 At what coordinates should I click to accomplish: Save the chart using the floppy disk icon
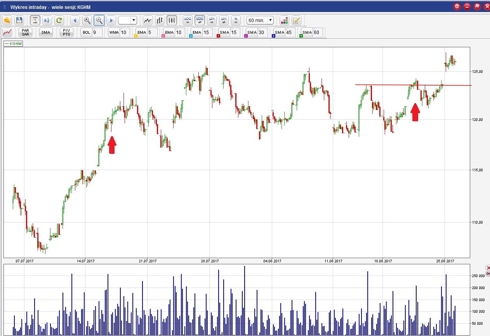click(x=19, y=20)
